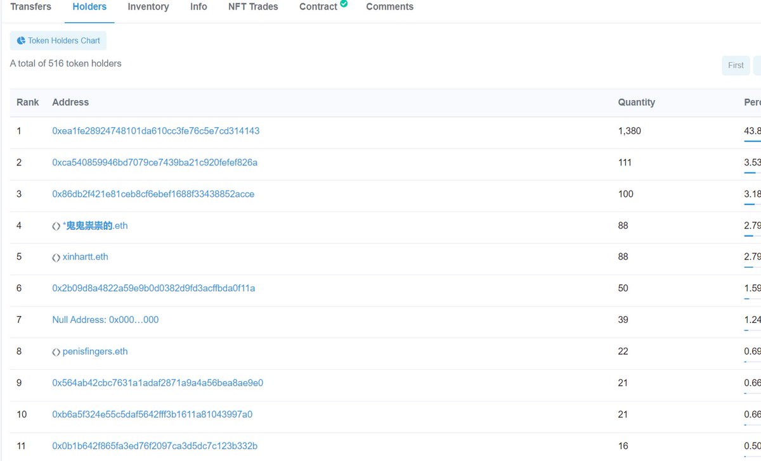Click the quantity 50 in rank 6 row
Viewport: 761px width, 461px height.
tap(623, 288)
